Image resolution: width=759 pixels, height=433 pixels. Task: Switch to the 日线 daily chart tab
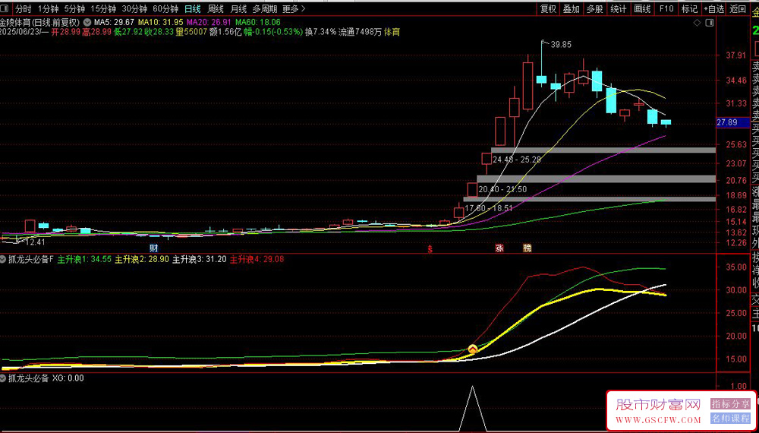point(193,8)
